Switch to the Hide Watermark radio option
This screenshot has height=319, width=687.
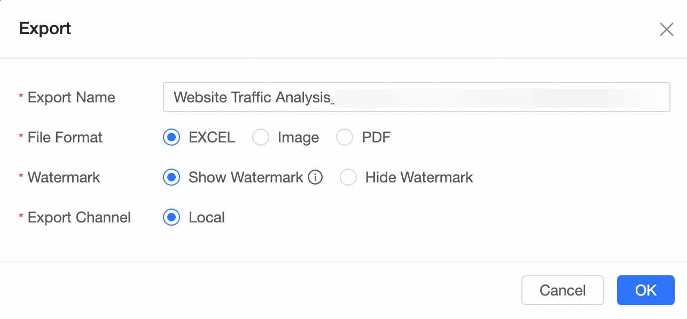pos(348,178)
